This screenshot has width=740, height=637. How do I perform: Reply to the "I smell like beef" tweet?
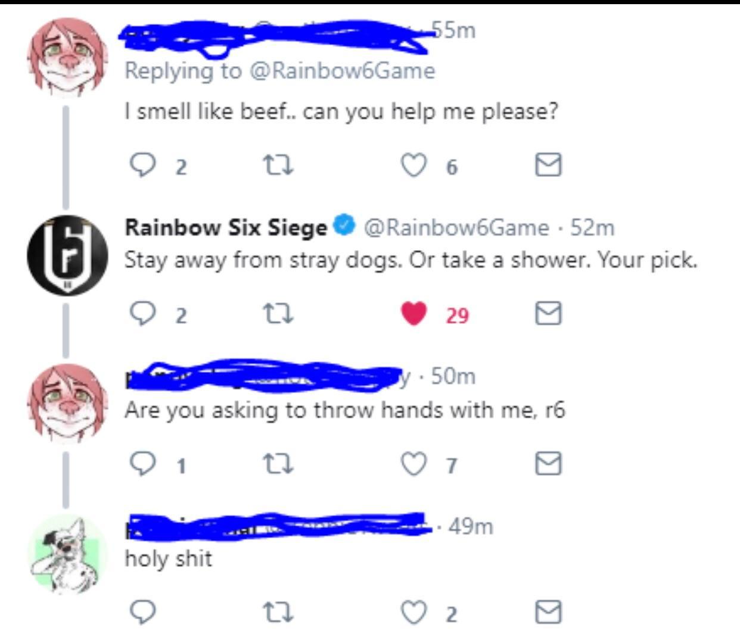[x=142, y=165]
